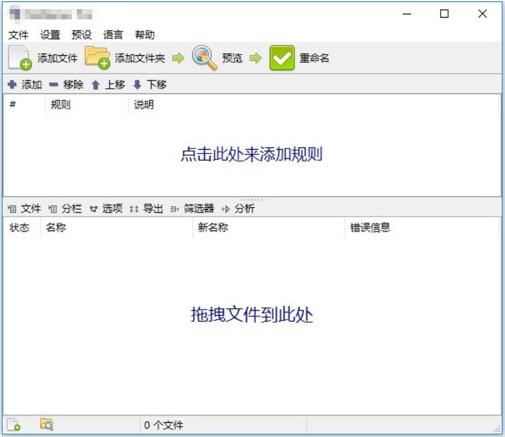The image size is (505, 437).
Task: Click the add file icon in status bar
Action: 14,424
